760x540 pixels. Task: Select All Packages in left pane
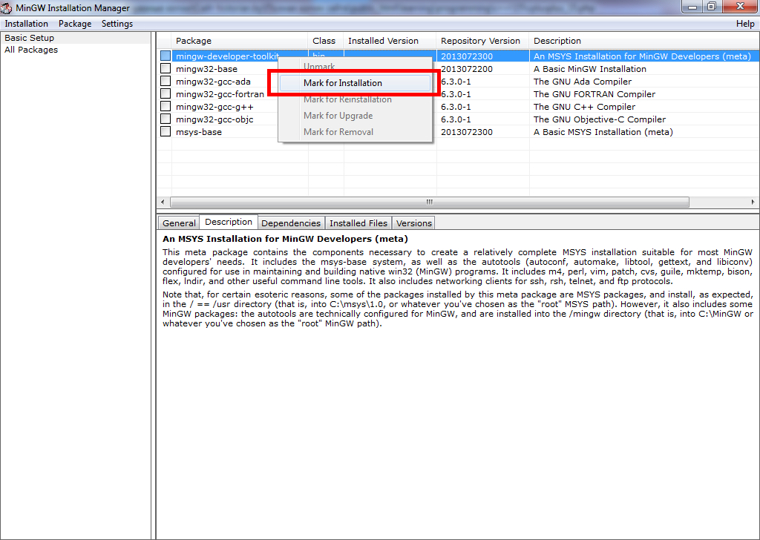coord(31,50)
